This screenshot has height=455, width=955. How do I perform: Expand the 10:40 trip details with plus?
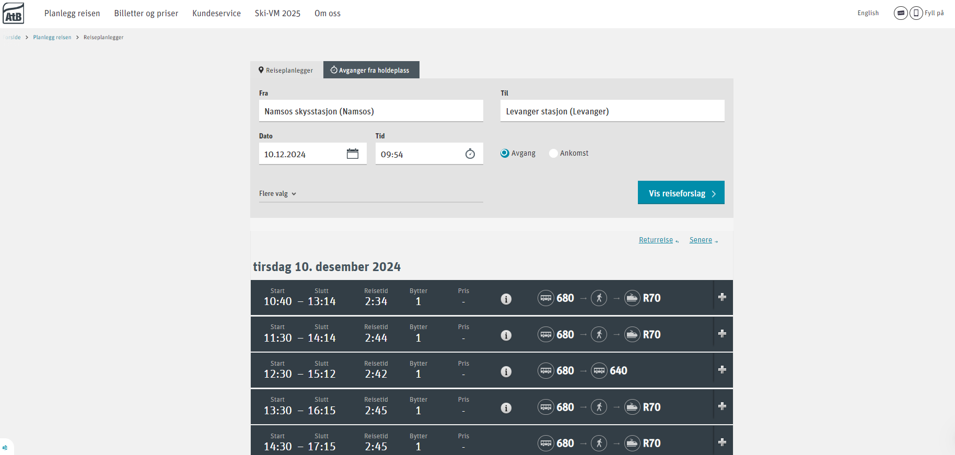722,297
